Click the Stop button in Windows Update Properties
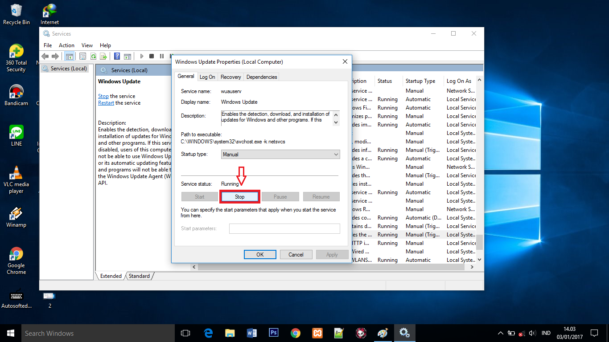The height and width of the screenshot is (342, 609). coord(239,196)
